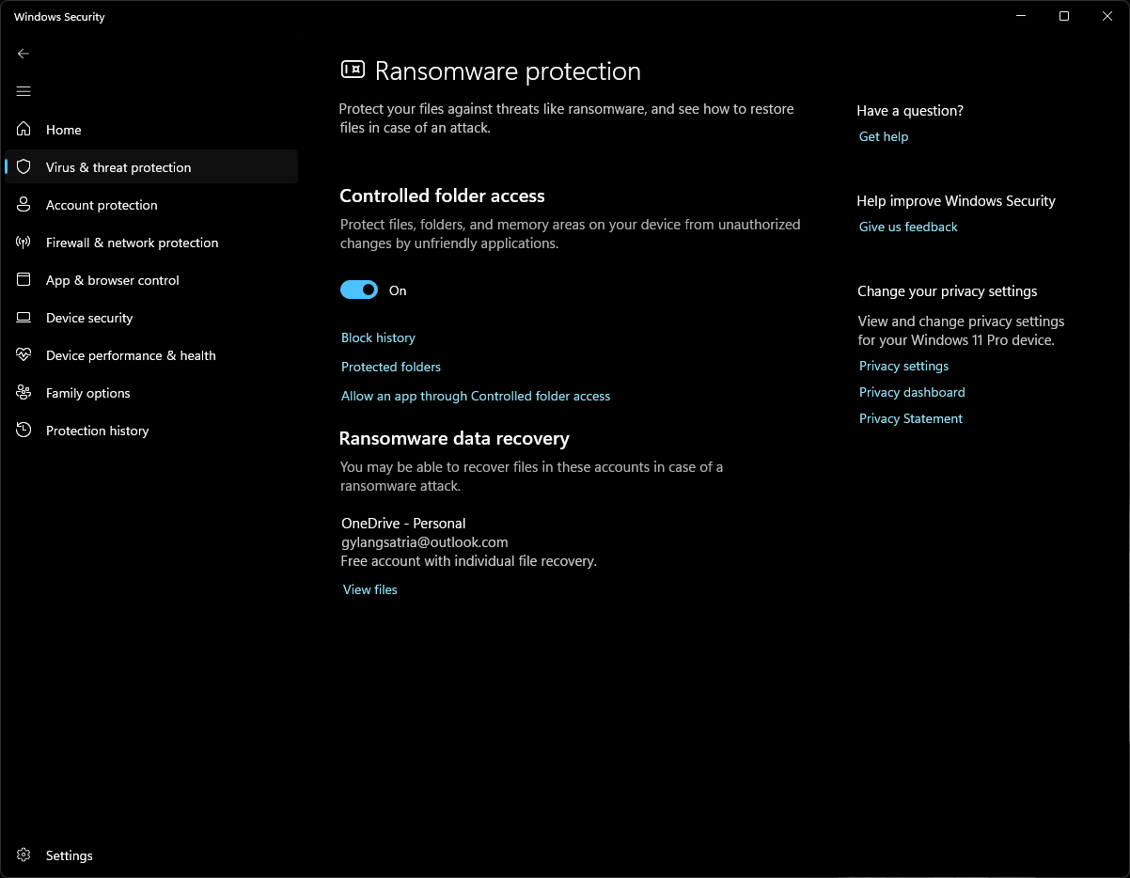Turn off Controlled folder access toggle
The image size is (1130, 878).
coord(359,290)
